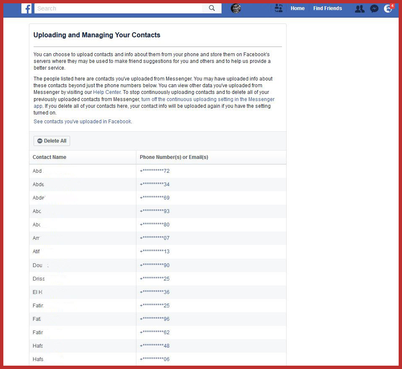Click the Contact Name column header
This screenshot has width=402, height=369.
[x=50, y=157]
